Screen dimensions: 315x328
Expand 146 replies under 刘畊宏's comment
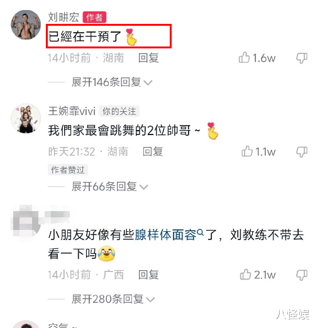point(111,82)
